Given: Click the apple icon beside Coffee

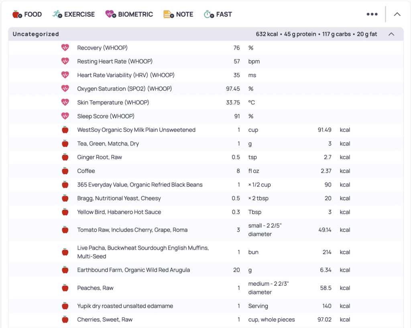Looking at the screenshot, I should tap(65, 171).
